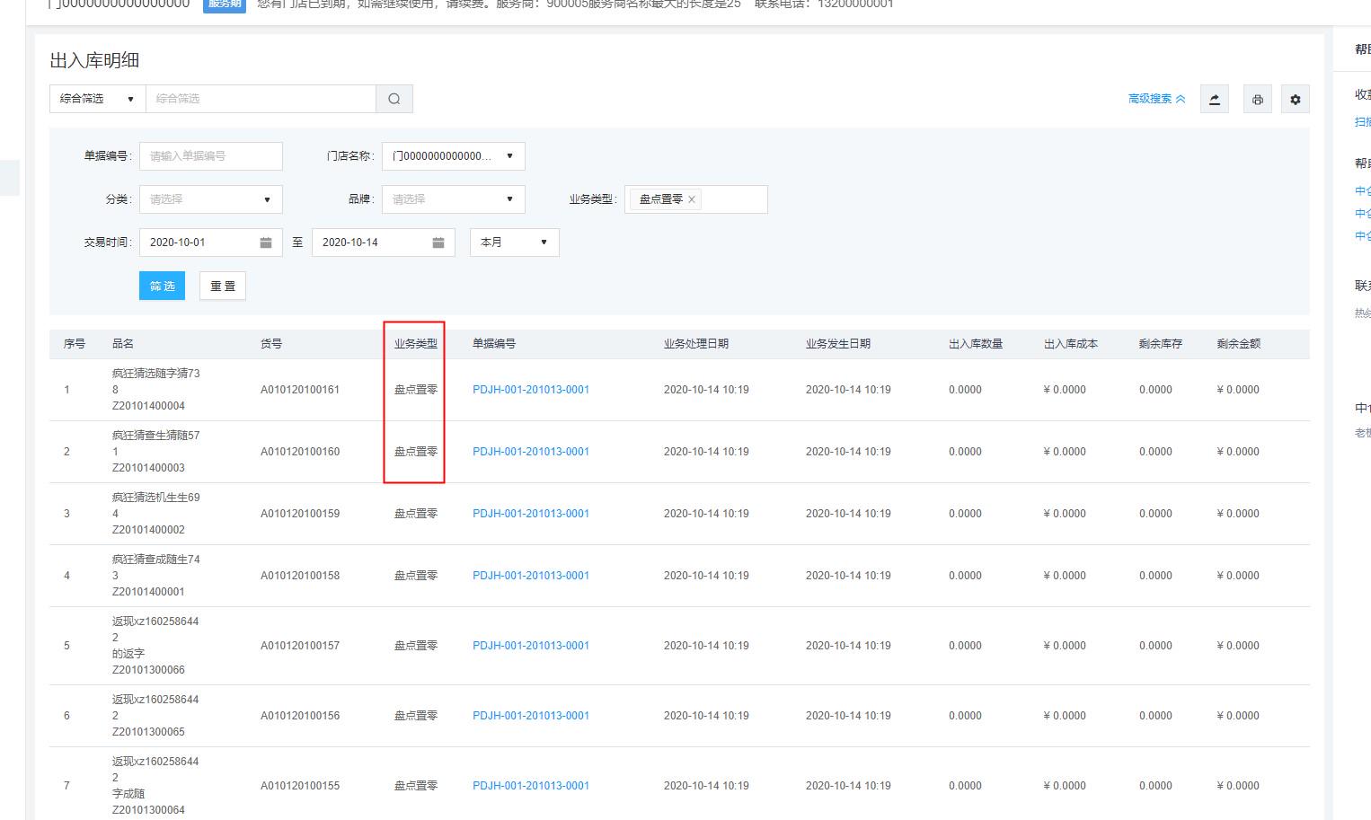The height and width of the screenshot is (820, 1371).
Task: Open the start date calendar icon
Action: tap(266, 242)
